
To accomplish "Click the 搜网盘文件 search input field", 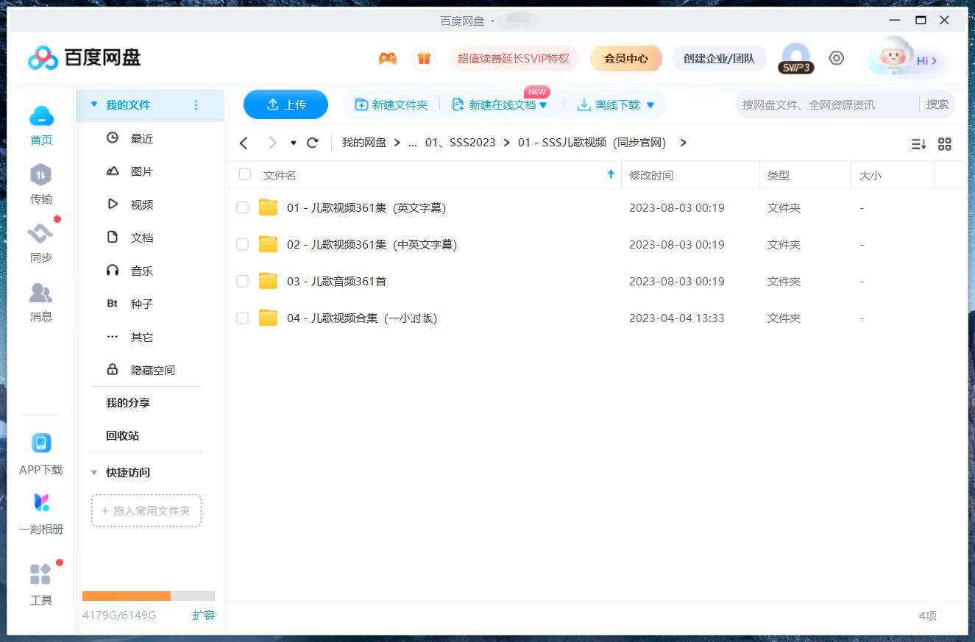I will pos(809,104).
